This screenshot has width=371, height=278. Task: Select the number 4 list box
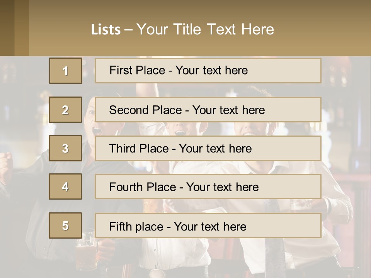[x=65, y=186]
